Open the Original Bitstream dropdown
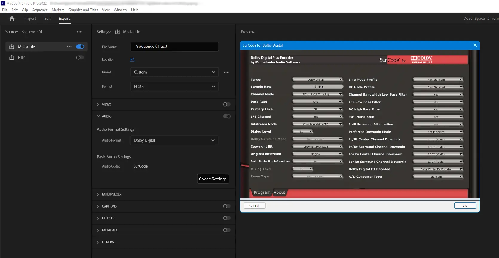The image size is (499, 258). 317,154
